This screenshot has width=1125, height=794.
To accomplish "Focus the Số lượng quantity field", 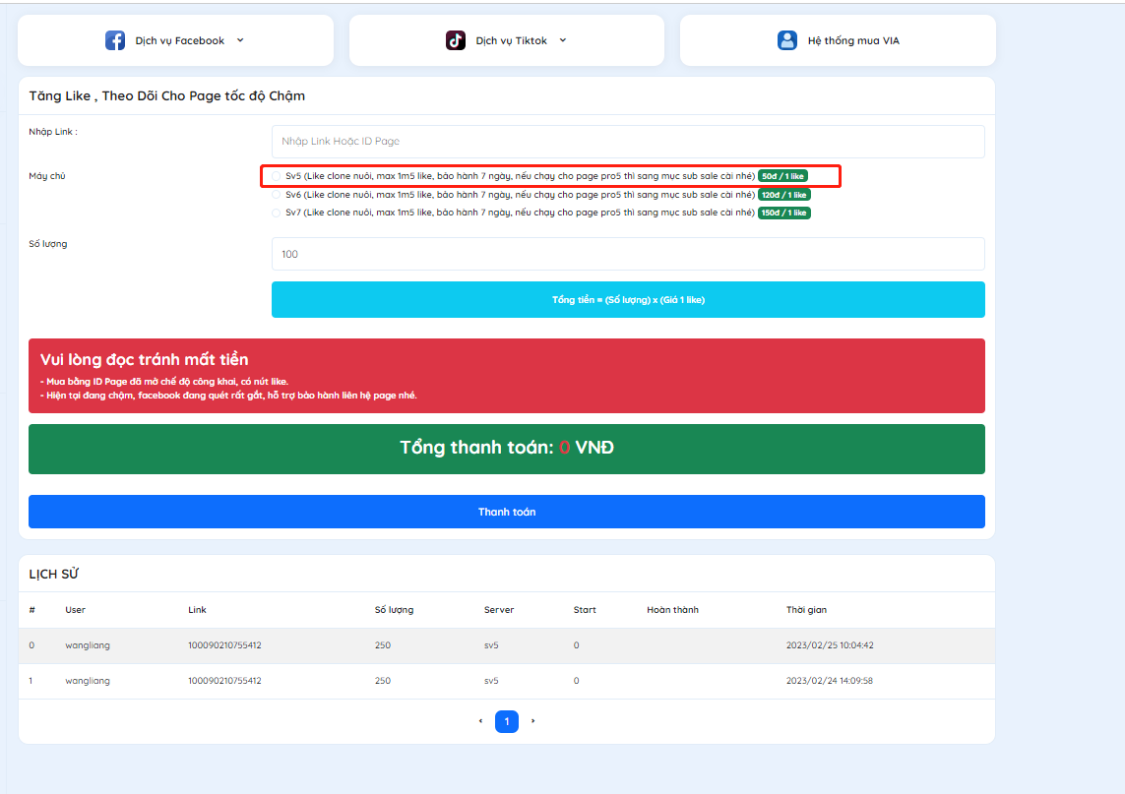I will [628, 254].
